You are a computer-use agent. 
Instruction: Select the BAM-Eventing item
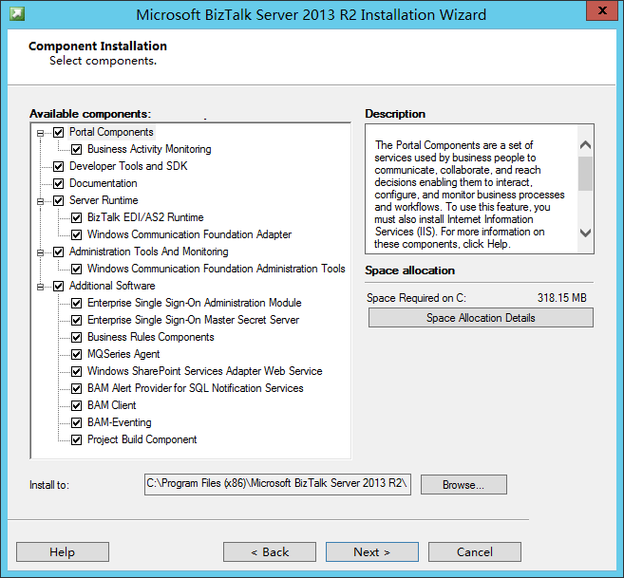120,423
